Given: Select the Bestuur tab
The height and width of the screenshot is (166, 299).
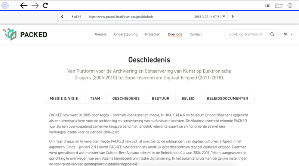Looking at the screenshot, I should click(161, 99).
